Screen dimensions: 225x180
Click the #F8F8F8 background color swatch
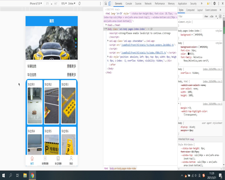tap(194, 35)
